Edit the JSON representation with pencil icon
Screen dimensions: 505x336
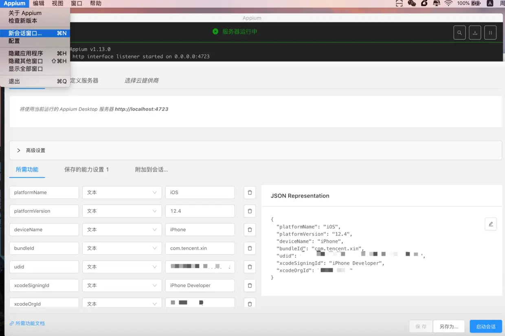point(491,224)
